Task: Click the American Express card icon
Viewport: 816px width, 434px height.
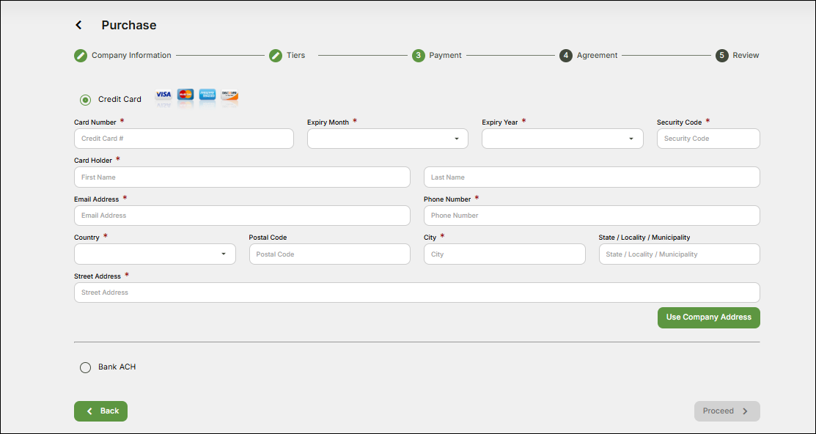Action: click(207, 96)
